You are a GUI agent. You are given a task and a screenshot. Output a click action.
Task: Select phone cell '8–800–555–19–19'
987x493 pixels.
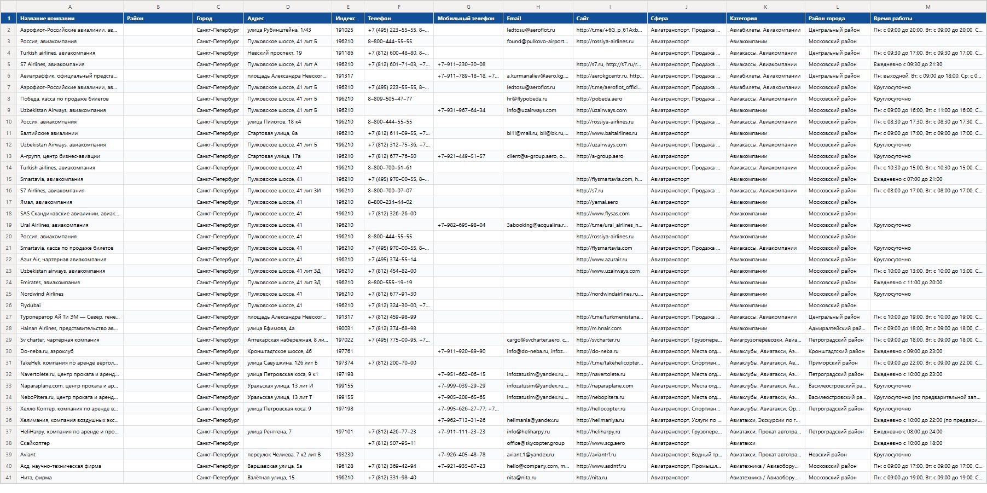[x=399, y=282]
